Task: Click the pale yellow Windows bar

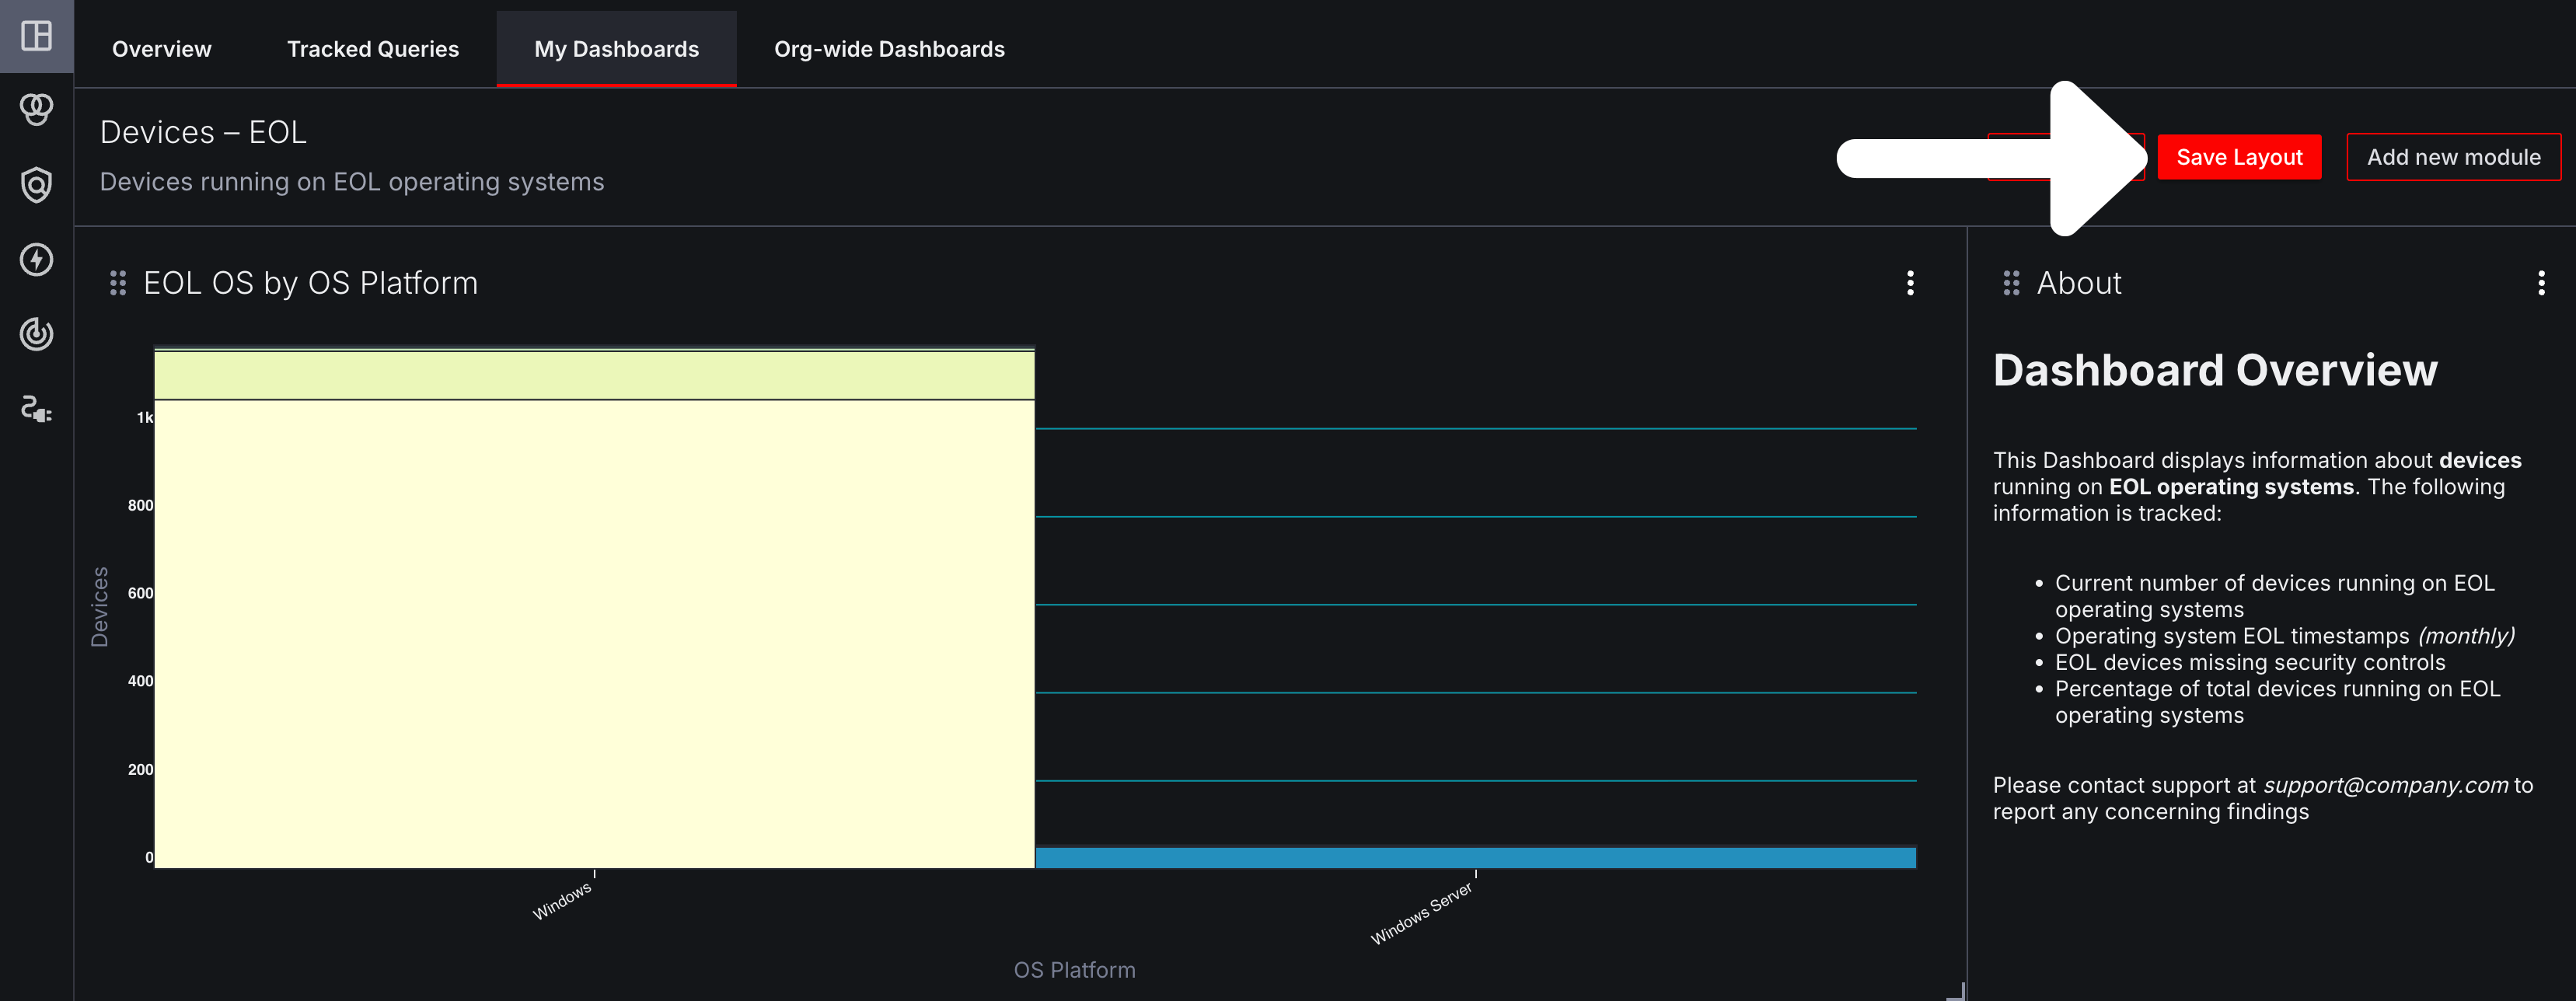Action: (594, 633)
